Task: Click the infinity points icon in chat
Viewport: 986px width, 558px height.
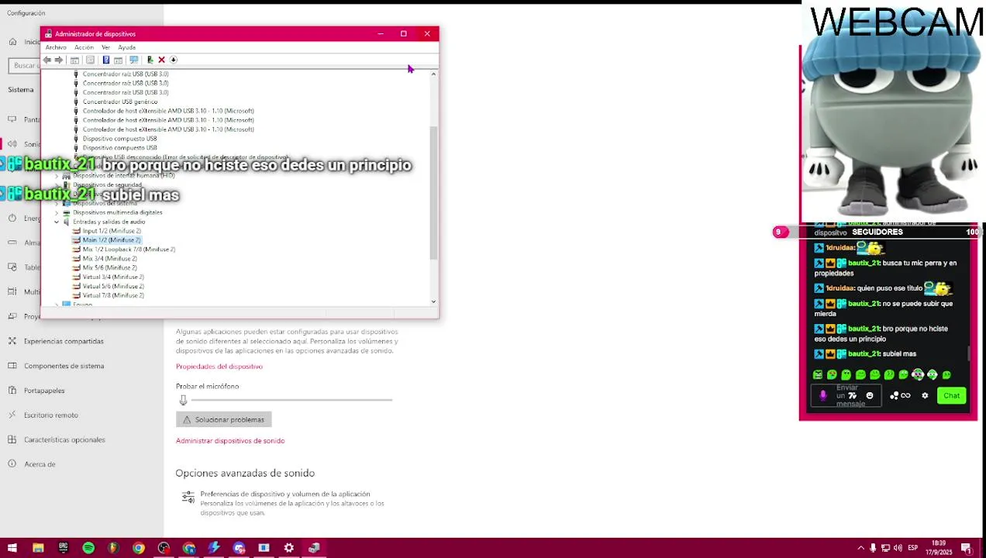Action: (x=905, y=395)
